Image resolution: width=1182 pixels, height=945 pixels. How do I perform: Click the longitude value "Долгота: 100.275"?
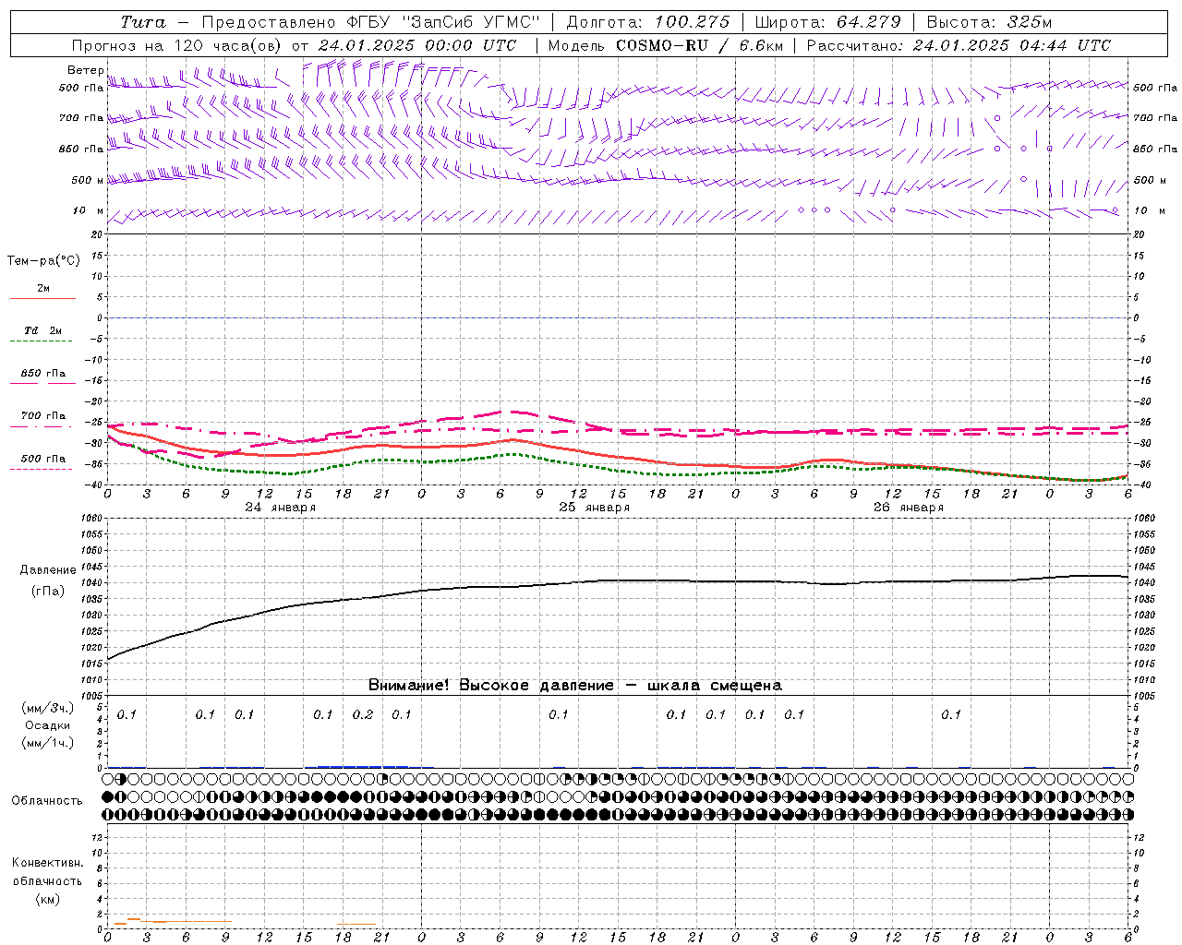click(x=647, y=22)
